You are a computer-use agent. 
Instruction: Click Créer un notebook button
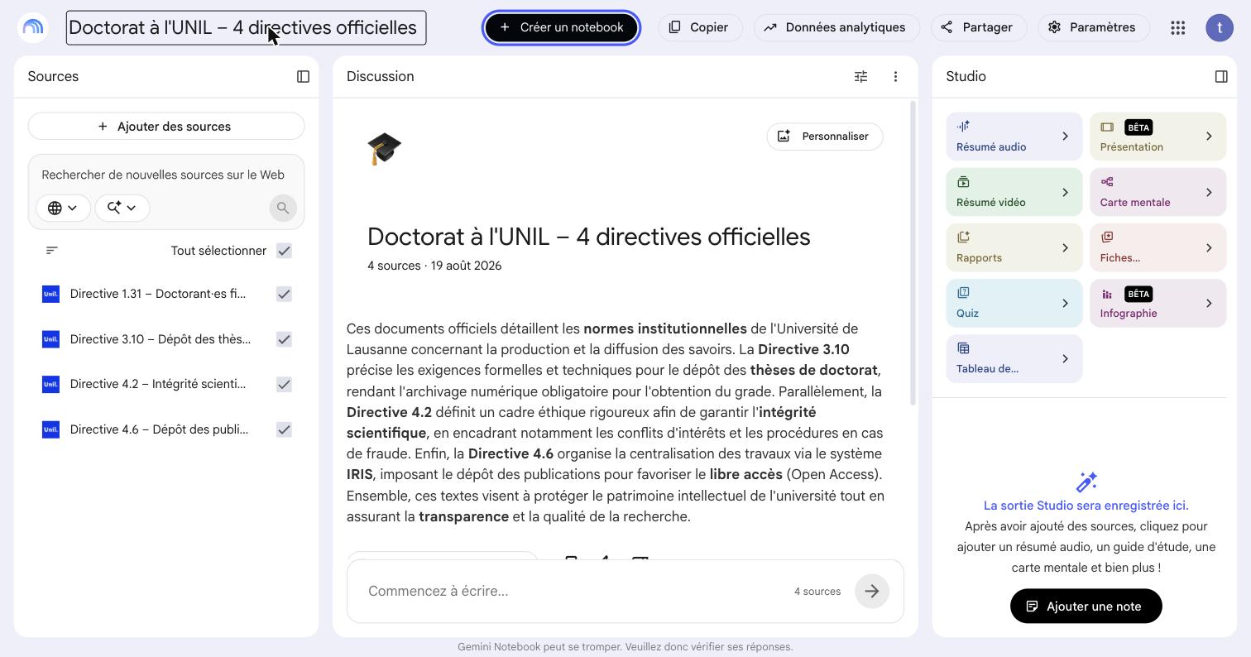pyautogui.click(x=561, y=27)
